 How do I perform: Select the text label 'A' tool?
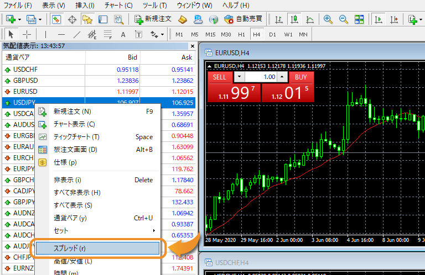coord(123,34)
